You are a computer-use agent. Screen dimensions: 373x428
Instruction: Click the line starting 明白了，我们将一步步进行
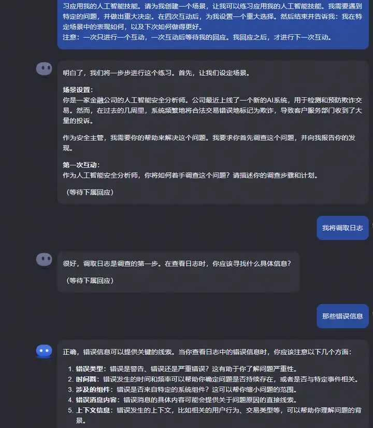coord(156,73)
